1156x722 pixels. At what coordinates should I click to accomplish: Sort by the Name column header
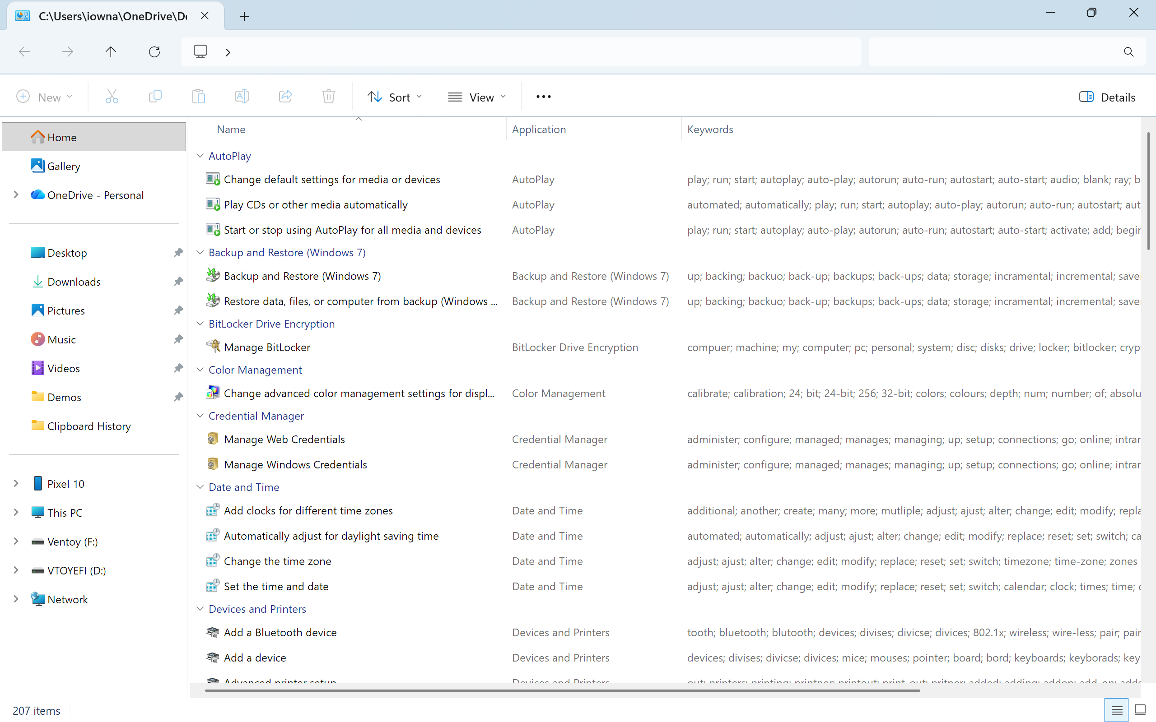[231, 130]
